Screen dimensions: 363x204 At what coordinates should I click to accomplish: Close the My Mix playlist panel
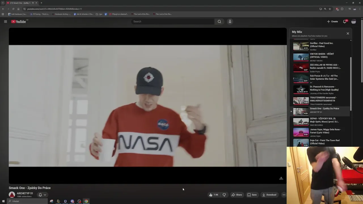348,33
